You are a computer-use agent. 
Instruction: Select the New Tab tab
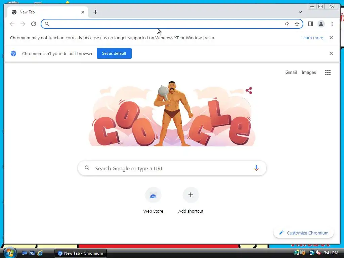point(48,12)
